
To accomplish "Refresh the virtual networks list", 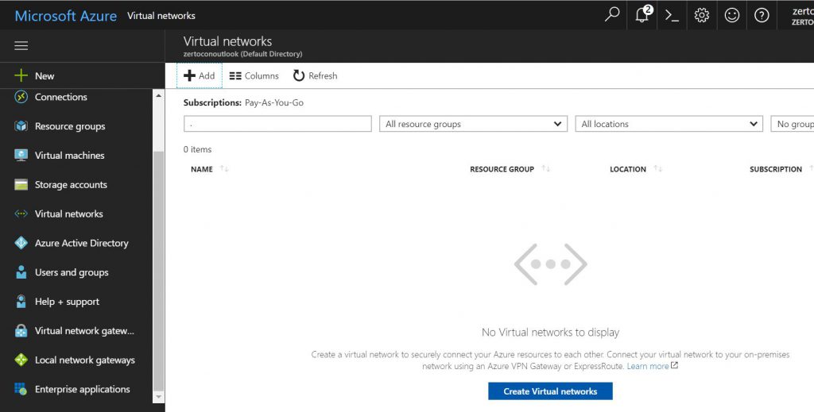I will coord(315,75).
